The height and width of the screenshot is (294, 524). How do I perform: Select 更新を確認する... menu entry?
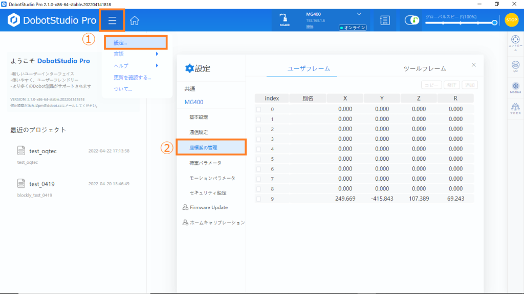(x=133, y=78)
